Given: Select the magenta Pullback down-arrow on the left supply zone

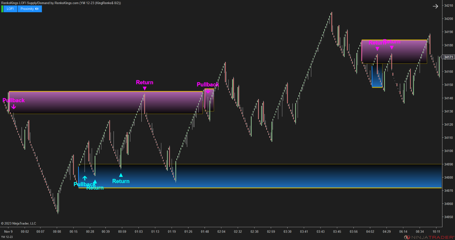Looking at the screenshot, I should (13, 107).
